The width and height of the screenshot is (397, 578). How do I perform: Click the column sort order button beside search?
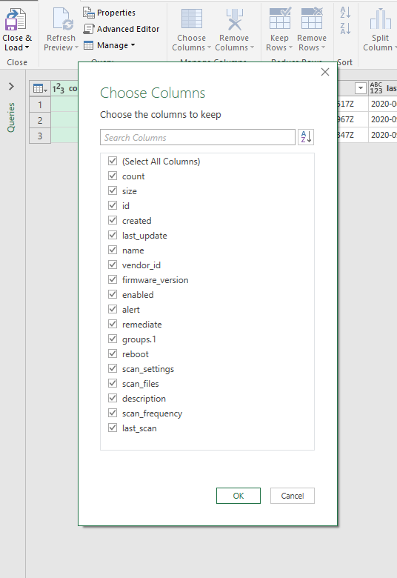(306, 137)
